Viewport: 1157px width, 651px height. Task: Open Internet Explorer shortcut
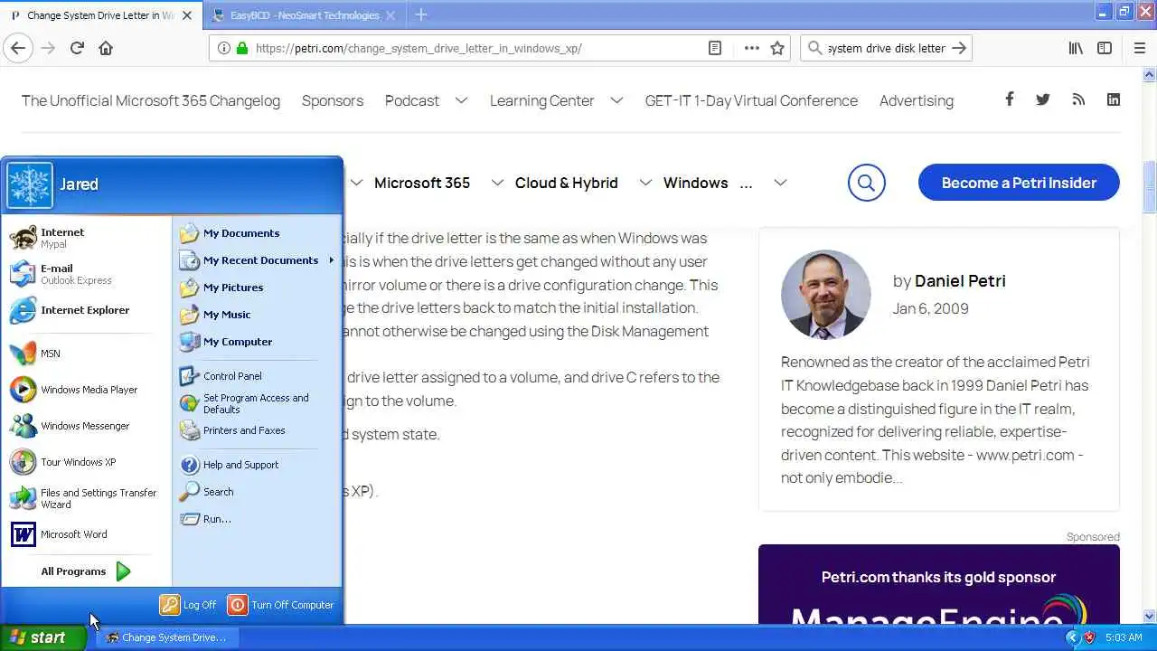point(87,310)
